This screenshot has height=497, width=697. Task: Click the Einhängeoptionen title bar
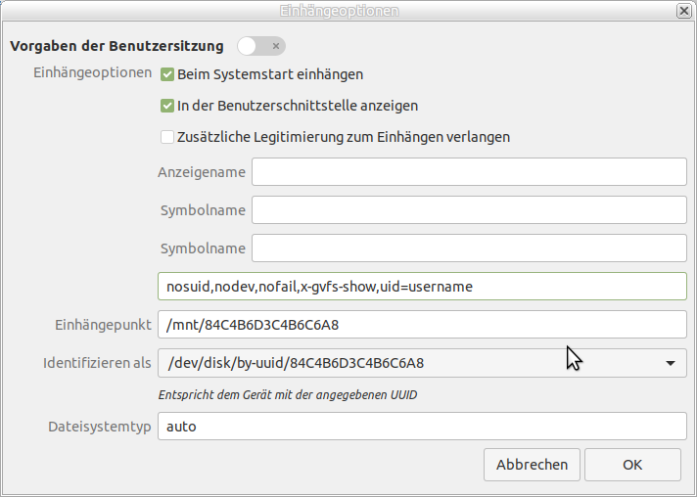(348, 11)
